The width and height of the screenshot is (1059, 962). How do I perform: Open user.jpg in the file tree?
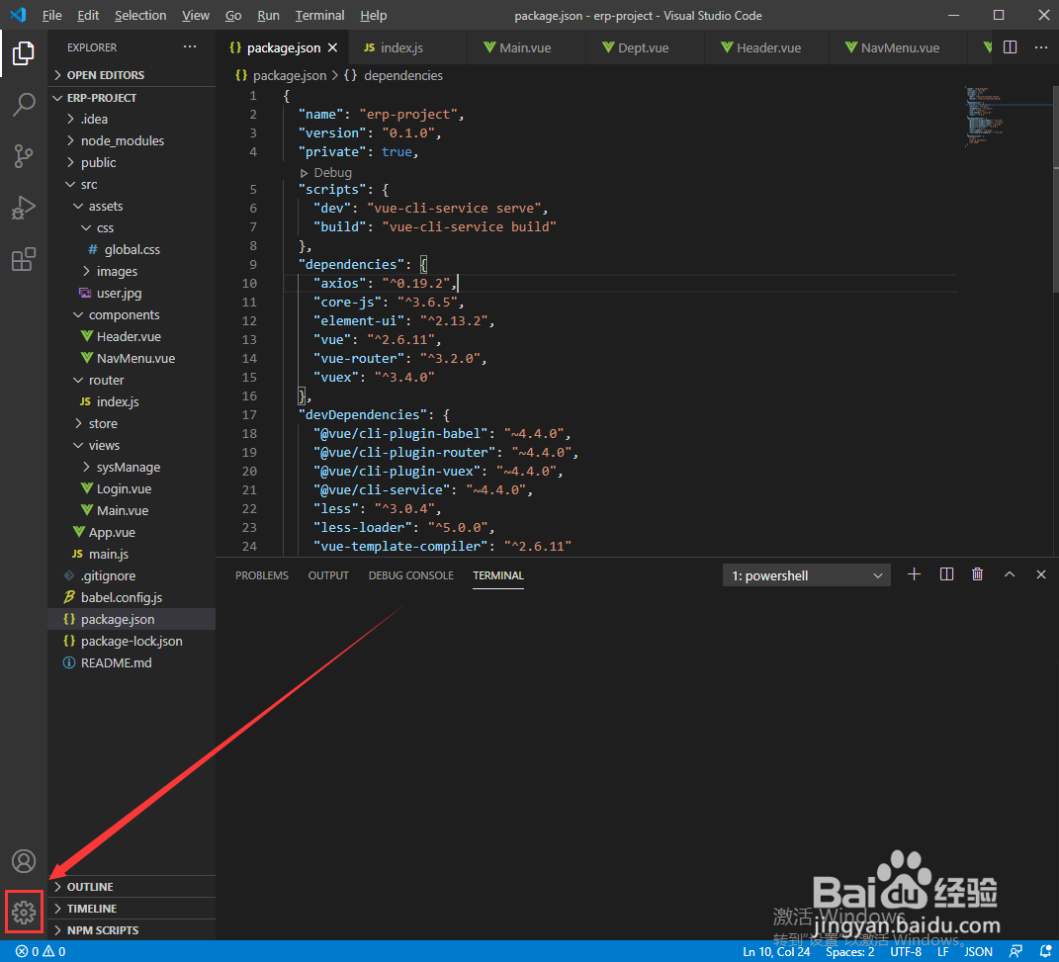(x=132, y=293)
